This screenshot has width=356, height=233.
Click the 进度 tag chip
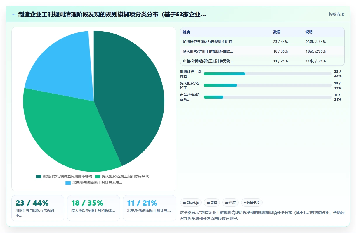click(230, 203)
